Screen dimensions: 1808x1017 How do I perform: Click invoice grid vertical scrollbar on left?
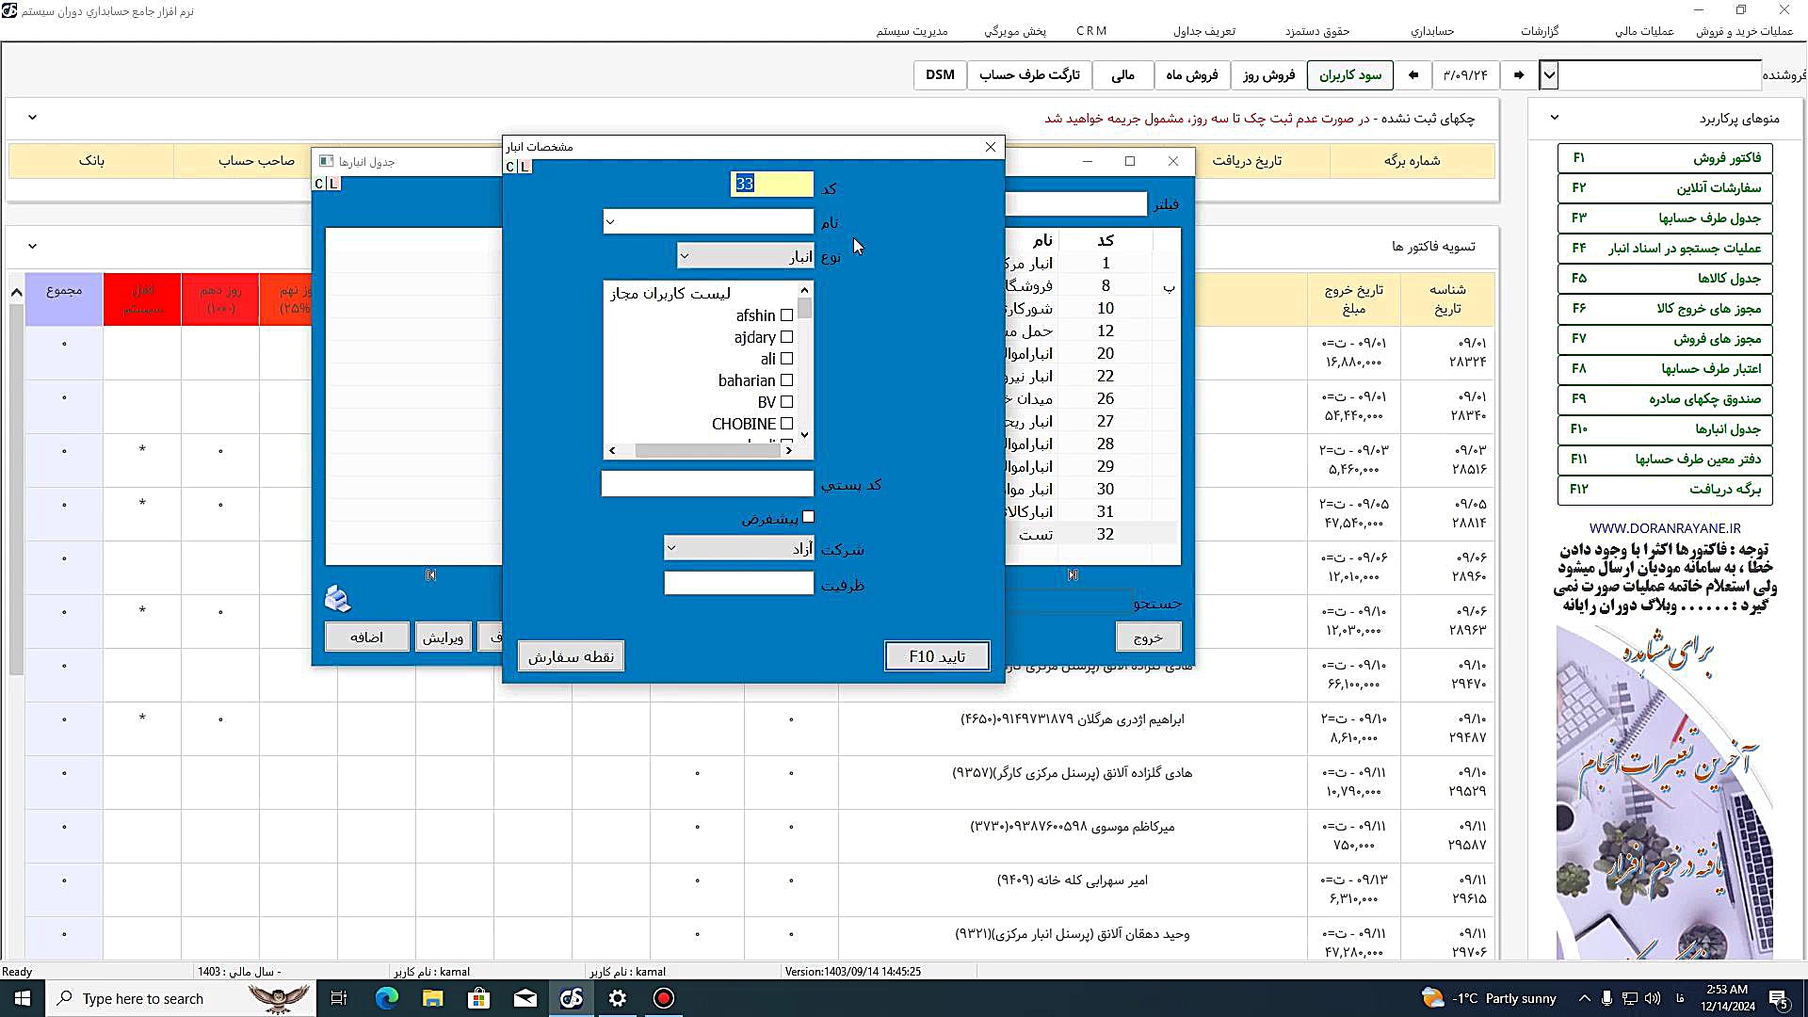[16, 490]
